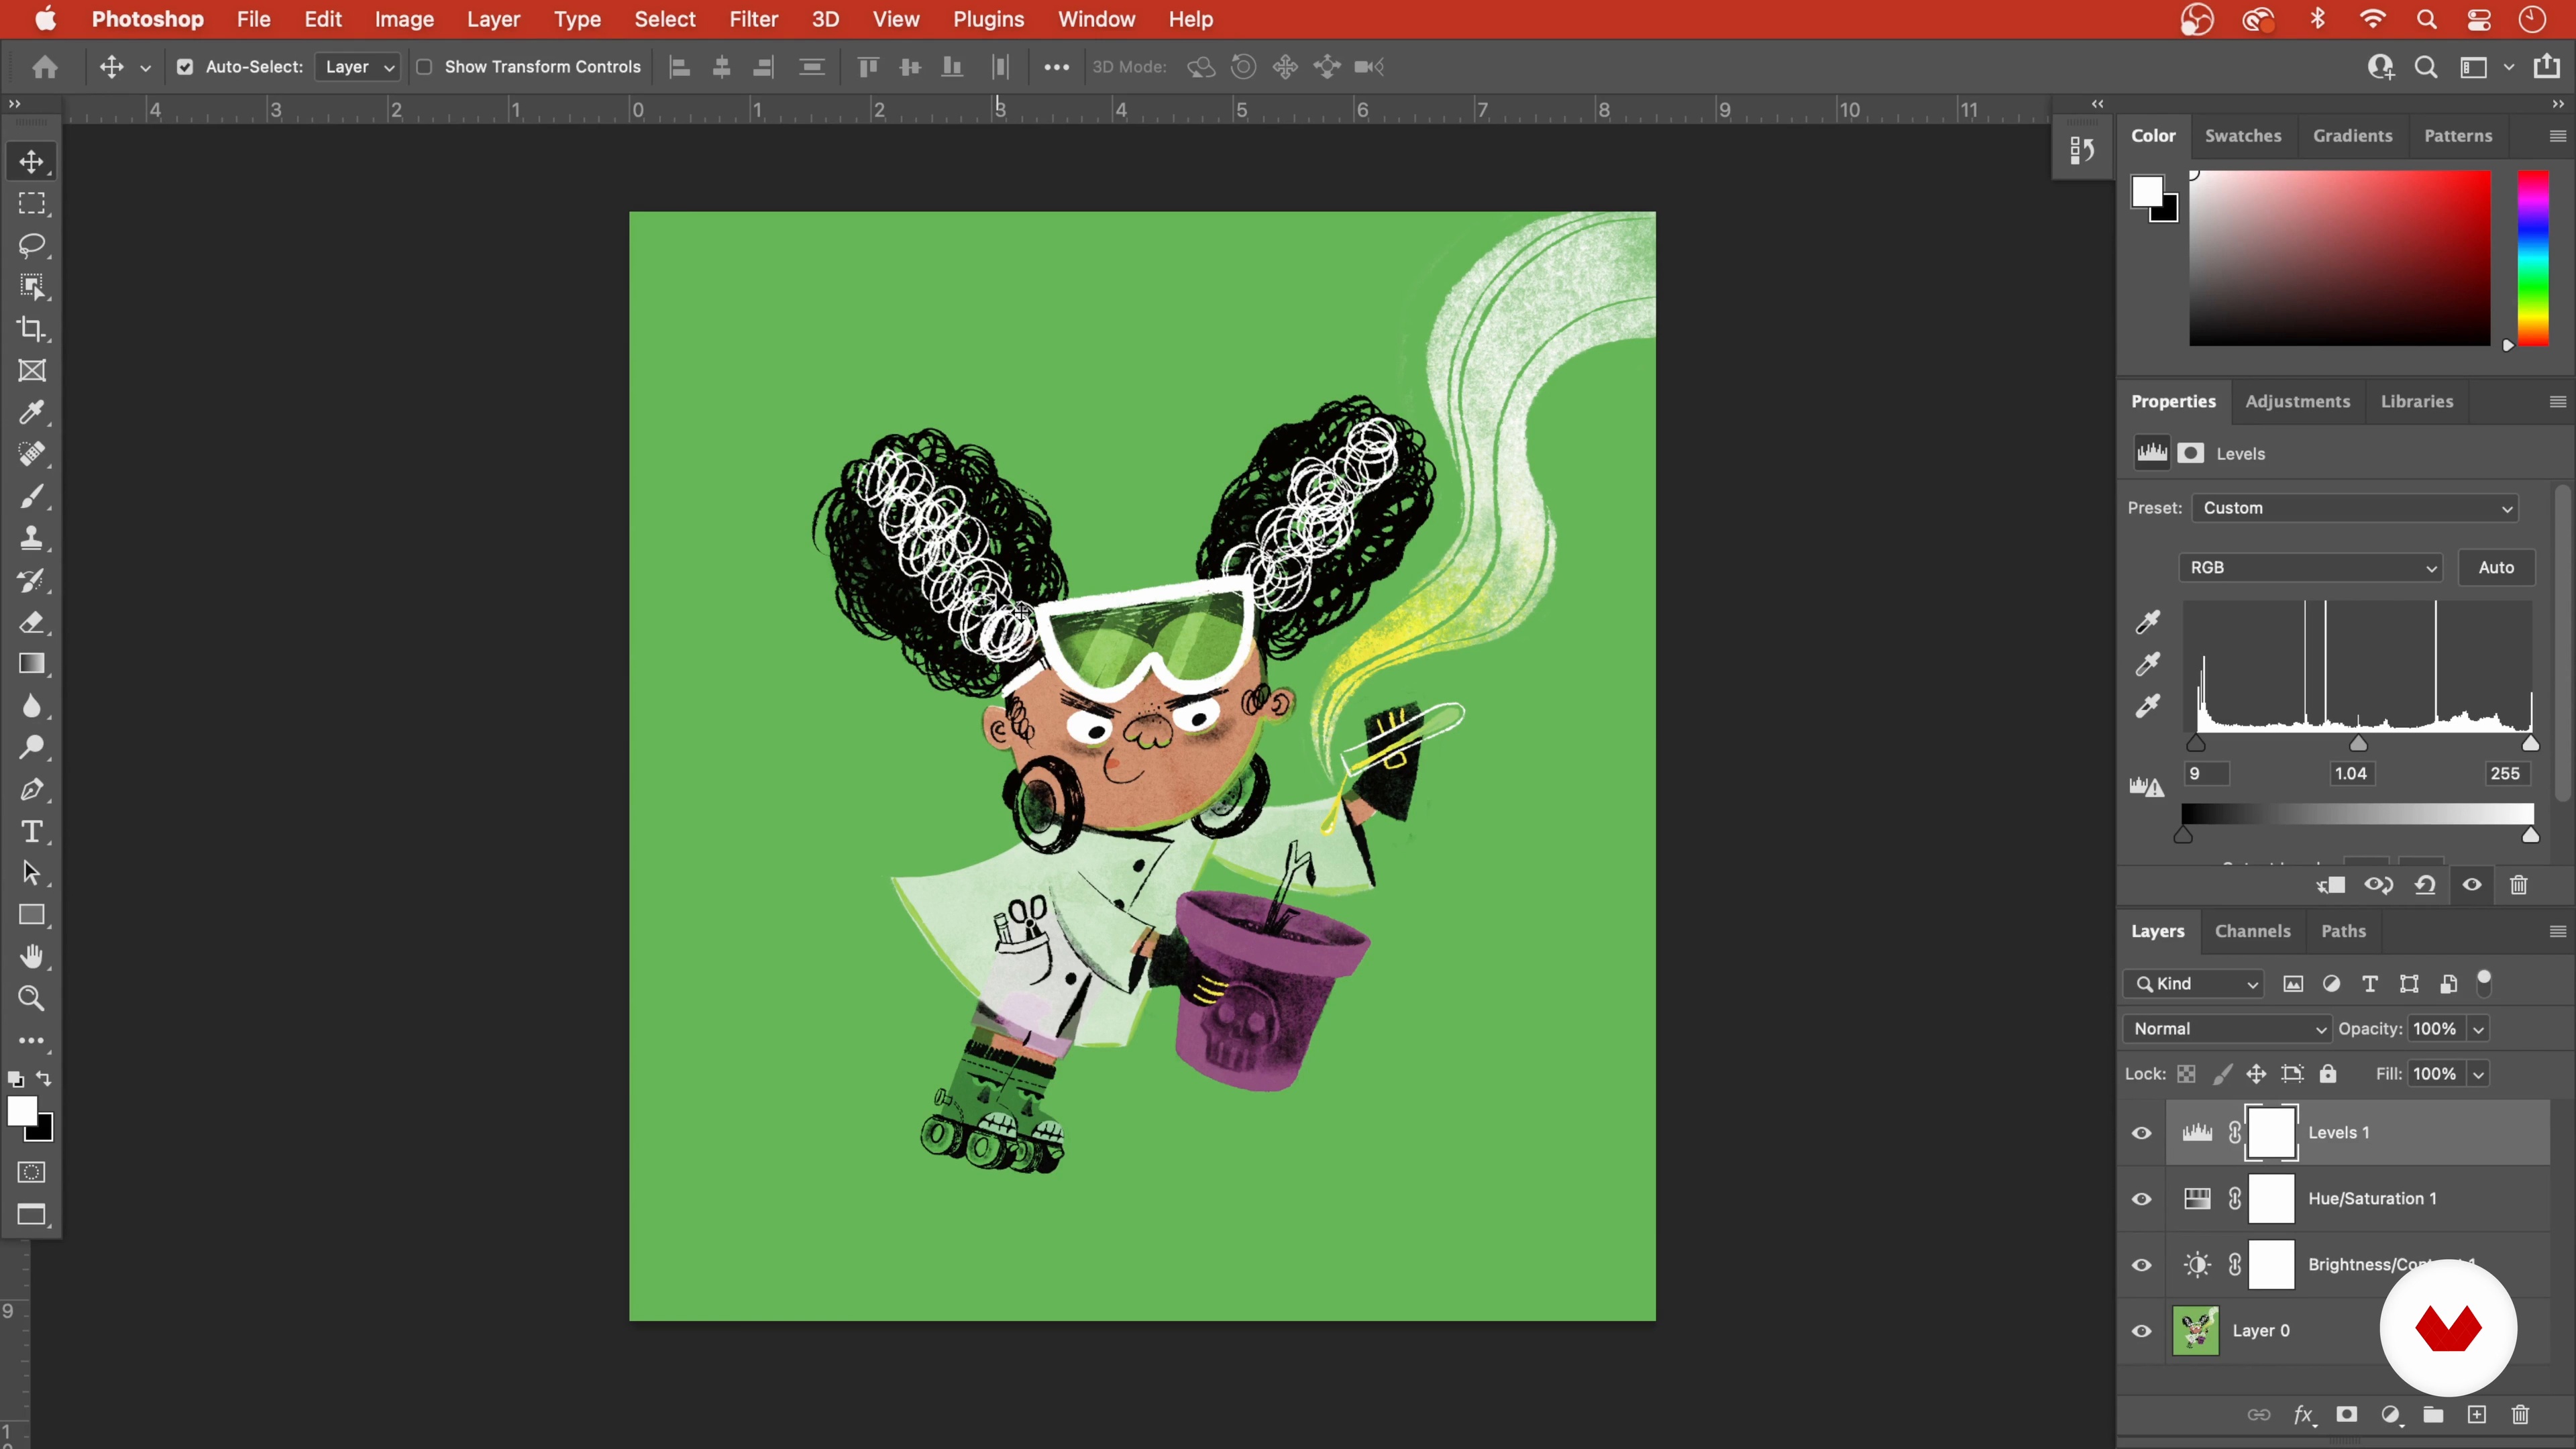Click the Quick Mask mode icon
Image resolution: width=2576 pixels, height=1449 pixels.
point(32,1173)
